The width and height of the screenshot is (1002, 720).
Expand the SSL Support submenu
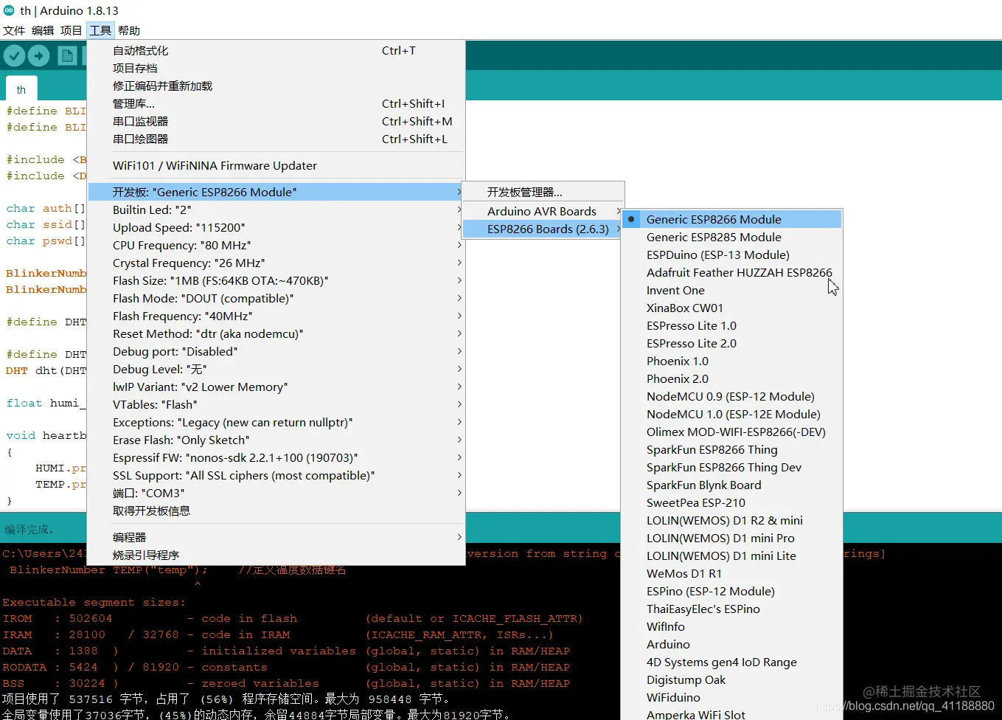coord(276,475)
